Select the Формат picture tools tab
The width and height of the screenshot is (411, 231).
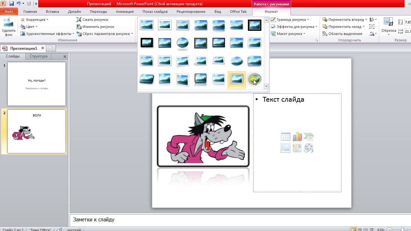coord(271,12)
